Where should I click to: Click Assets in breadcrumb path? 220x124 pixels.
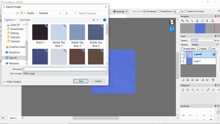31,13
